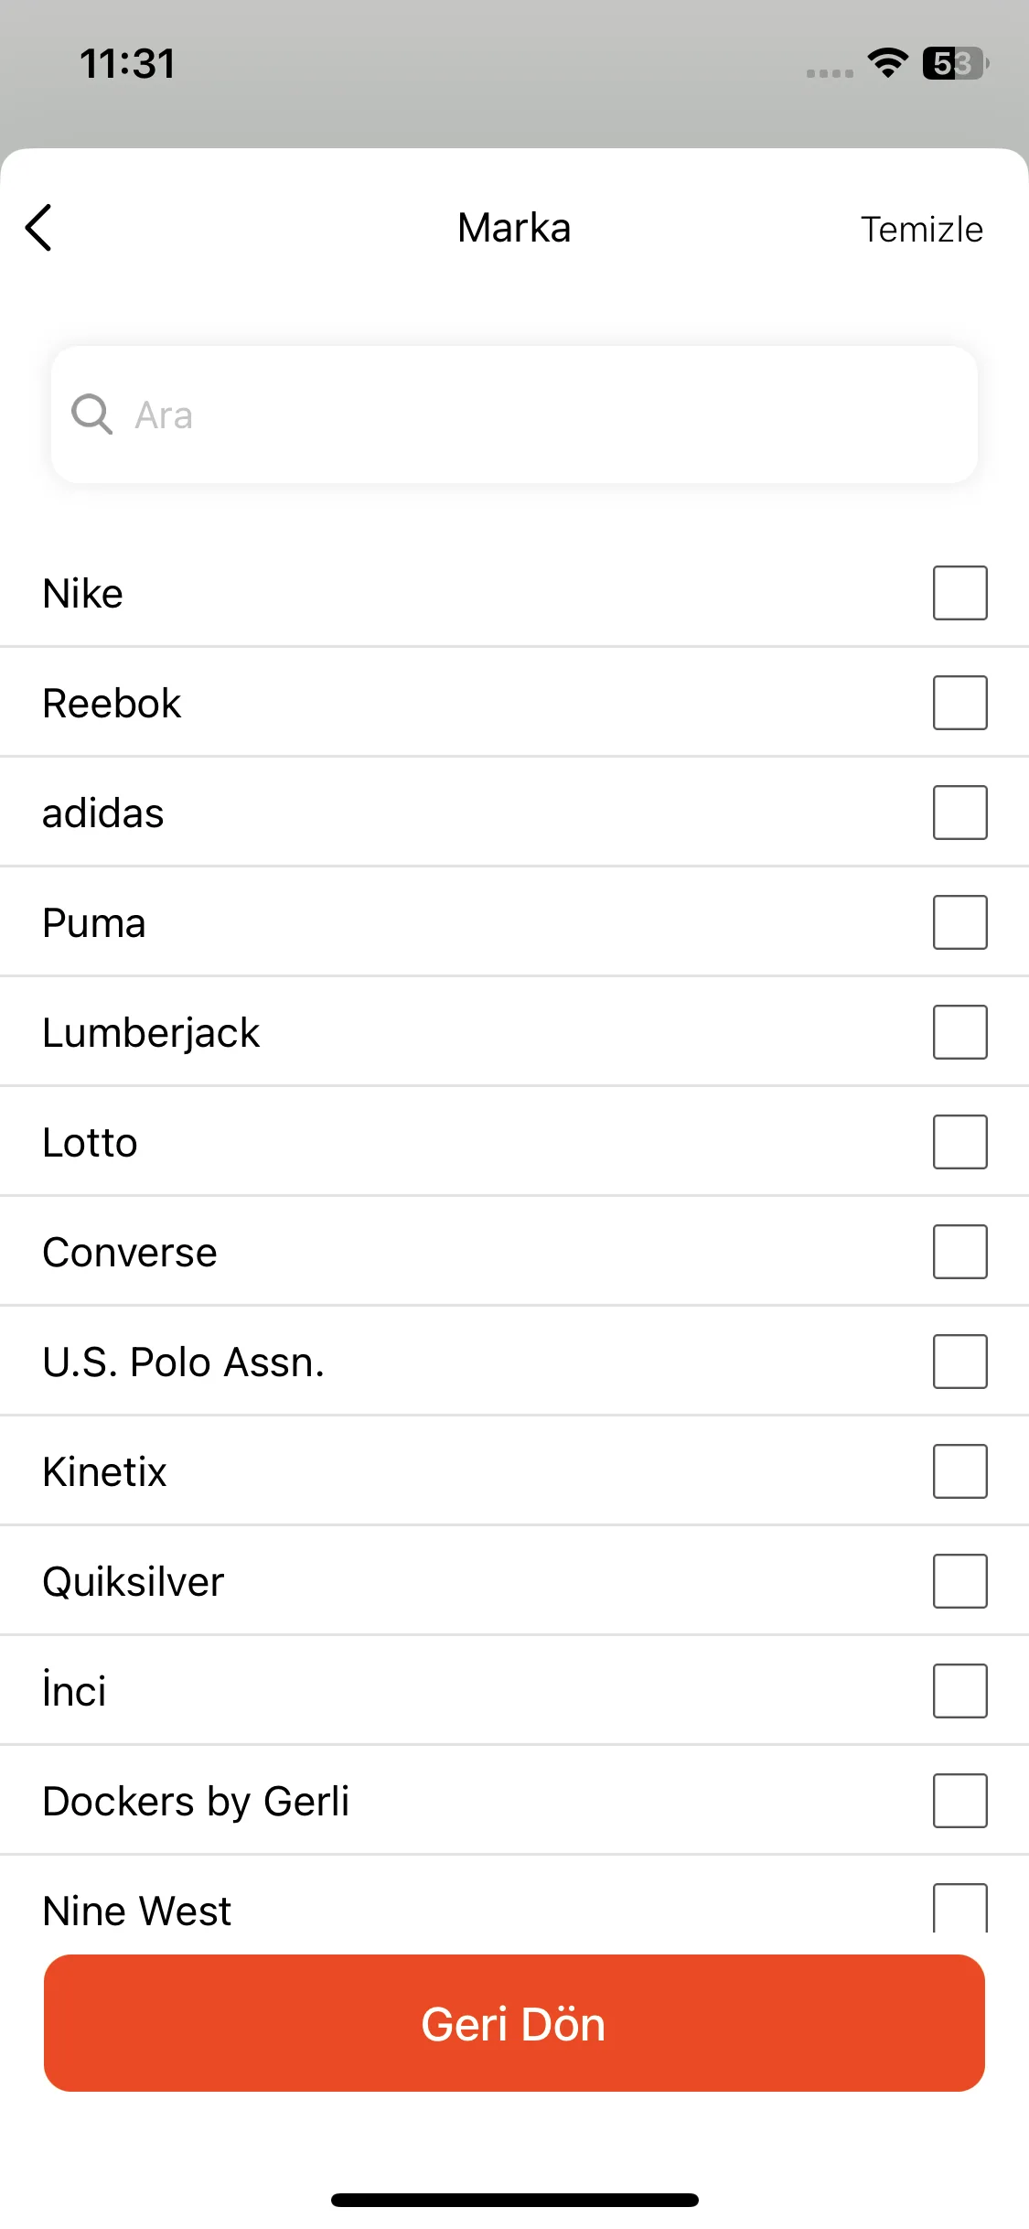Viewport: 1029px width, 2229px height.
Task: Select Dockers by Gerli checkbox
Action: (959, 1801)
